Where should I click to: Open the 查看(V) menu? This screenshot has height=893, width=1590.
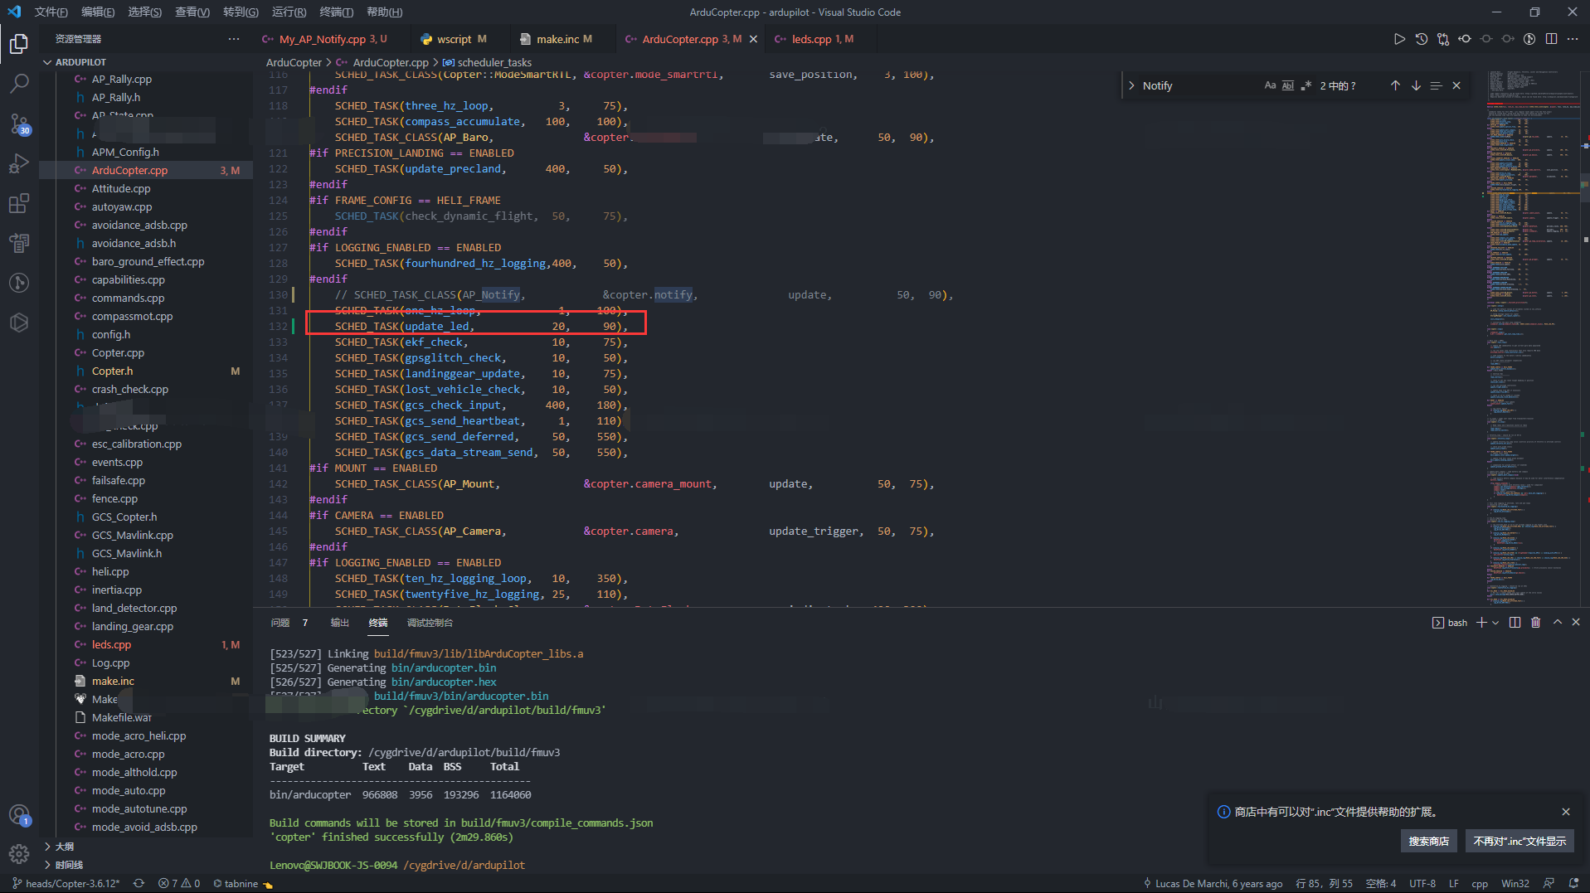click(192, 12)
